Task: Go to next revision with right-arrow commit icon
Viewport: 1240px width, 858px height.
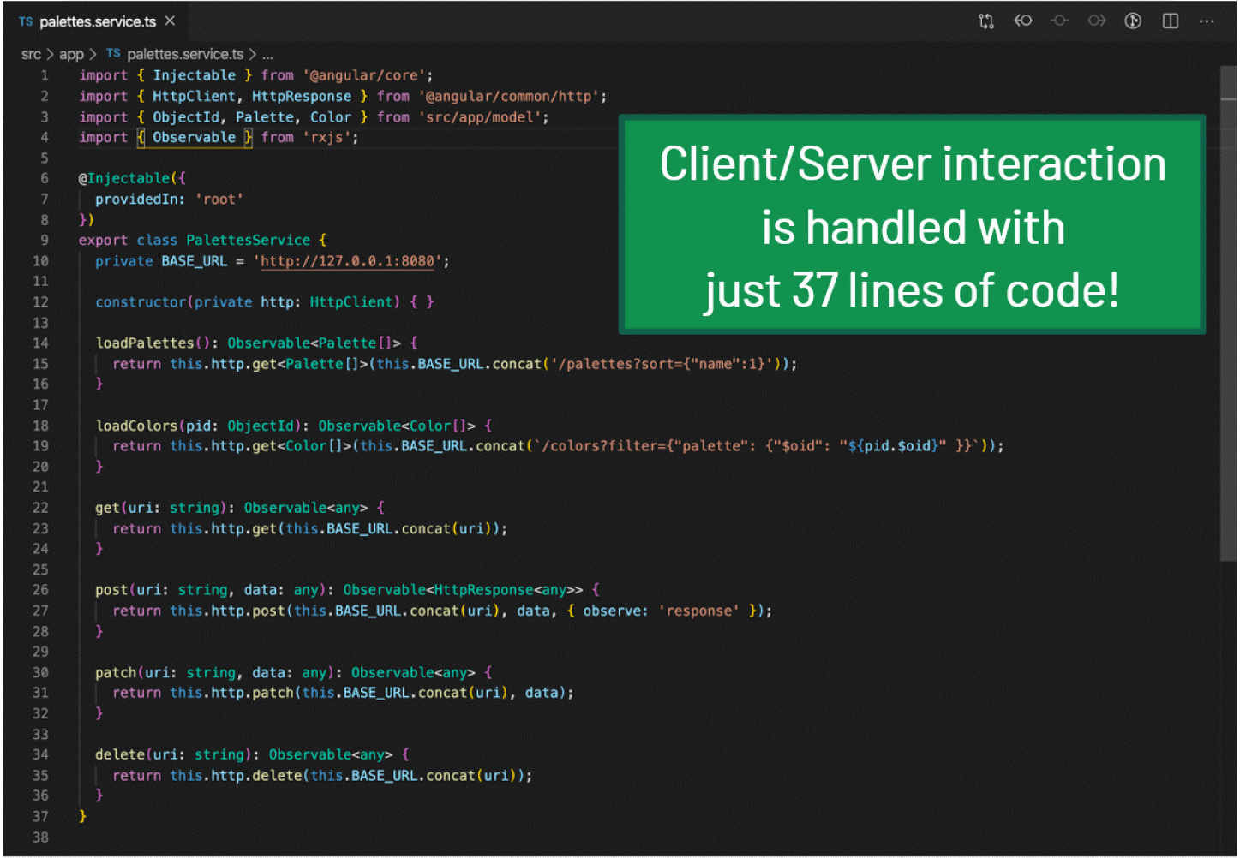Action: 1097,21
